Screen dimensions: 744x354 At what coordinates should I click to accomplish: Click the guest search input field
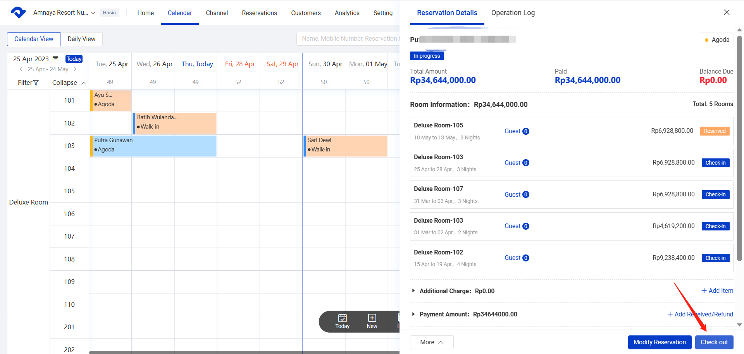click(349, 39)
